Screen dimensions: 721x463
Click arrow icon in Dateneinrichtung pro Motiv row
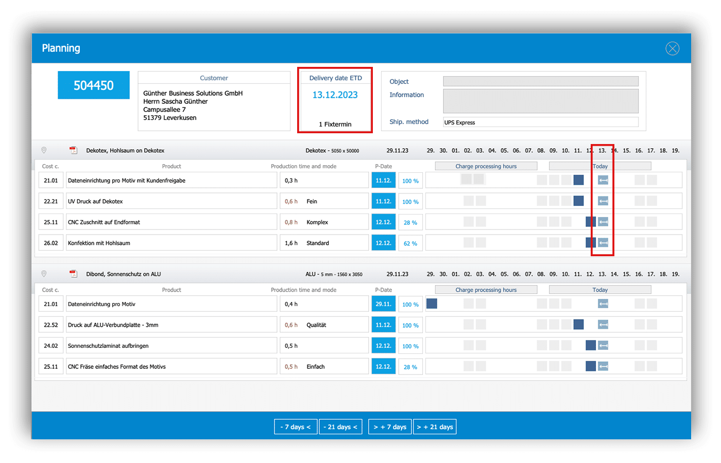point(603,304)
